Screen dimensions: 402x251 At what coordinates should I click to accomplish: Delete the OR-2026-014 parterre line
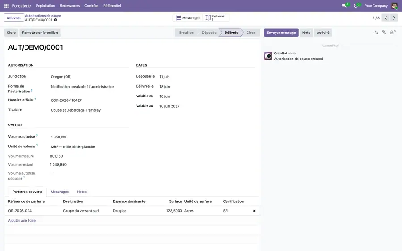click(x=254, y=211)
